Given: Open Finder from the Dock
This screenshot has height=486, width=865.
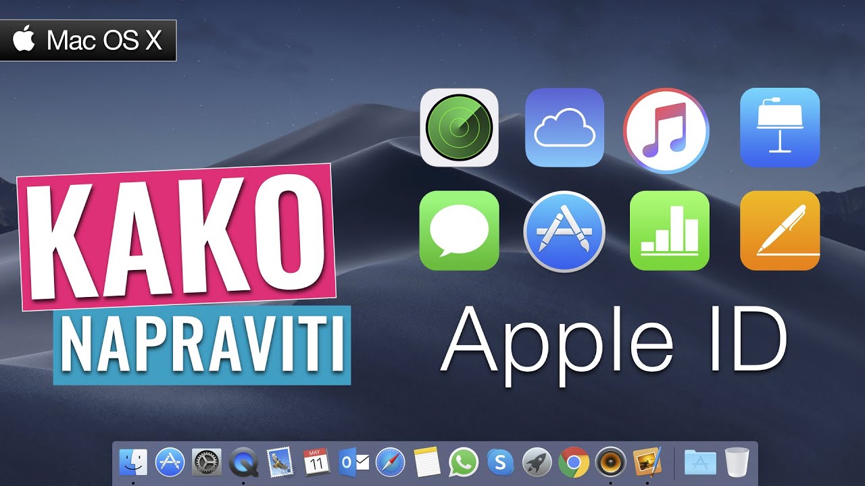Looking at the screenshot, I should coord(133,462).
